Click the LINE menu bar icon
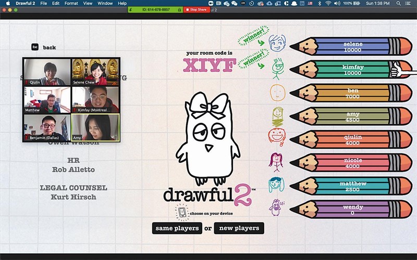The width and height of the screenshot is (417, 260). click(x=243, y=3)
